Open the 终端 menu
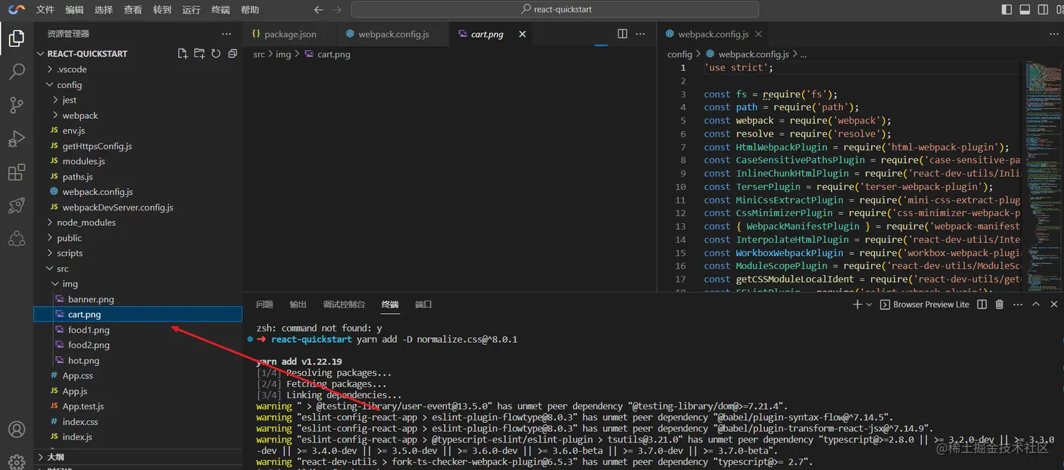This screenshot has width=1064, height=470. pos(221,10)
